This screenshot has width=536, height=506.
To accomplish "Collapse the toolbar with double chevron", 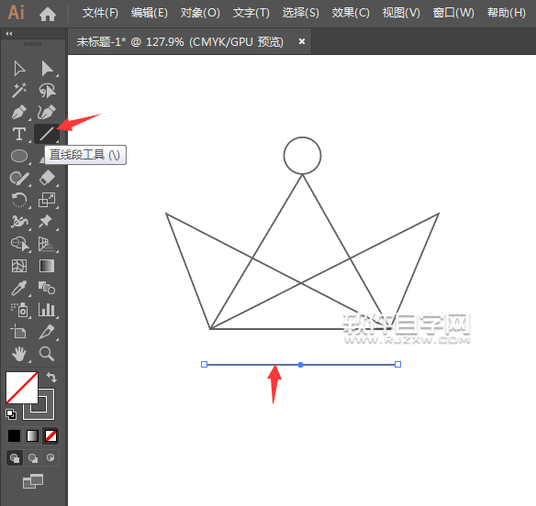I will click(9, 34).
